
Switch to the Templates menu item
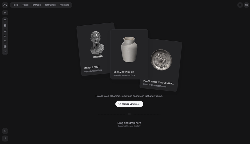pyautogui.click(x=50, y=5)
